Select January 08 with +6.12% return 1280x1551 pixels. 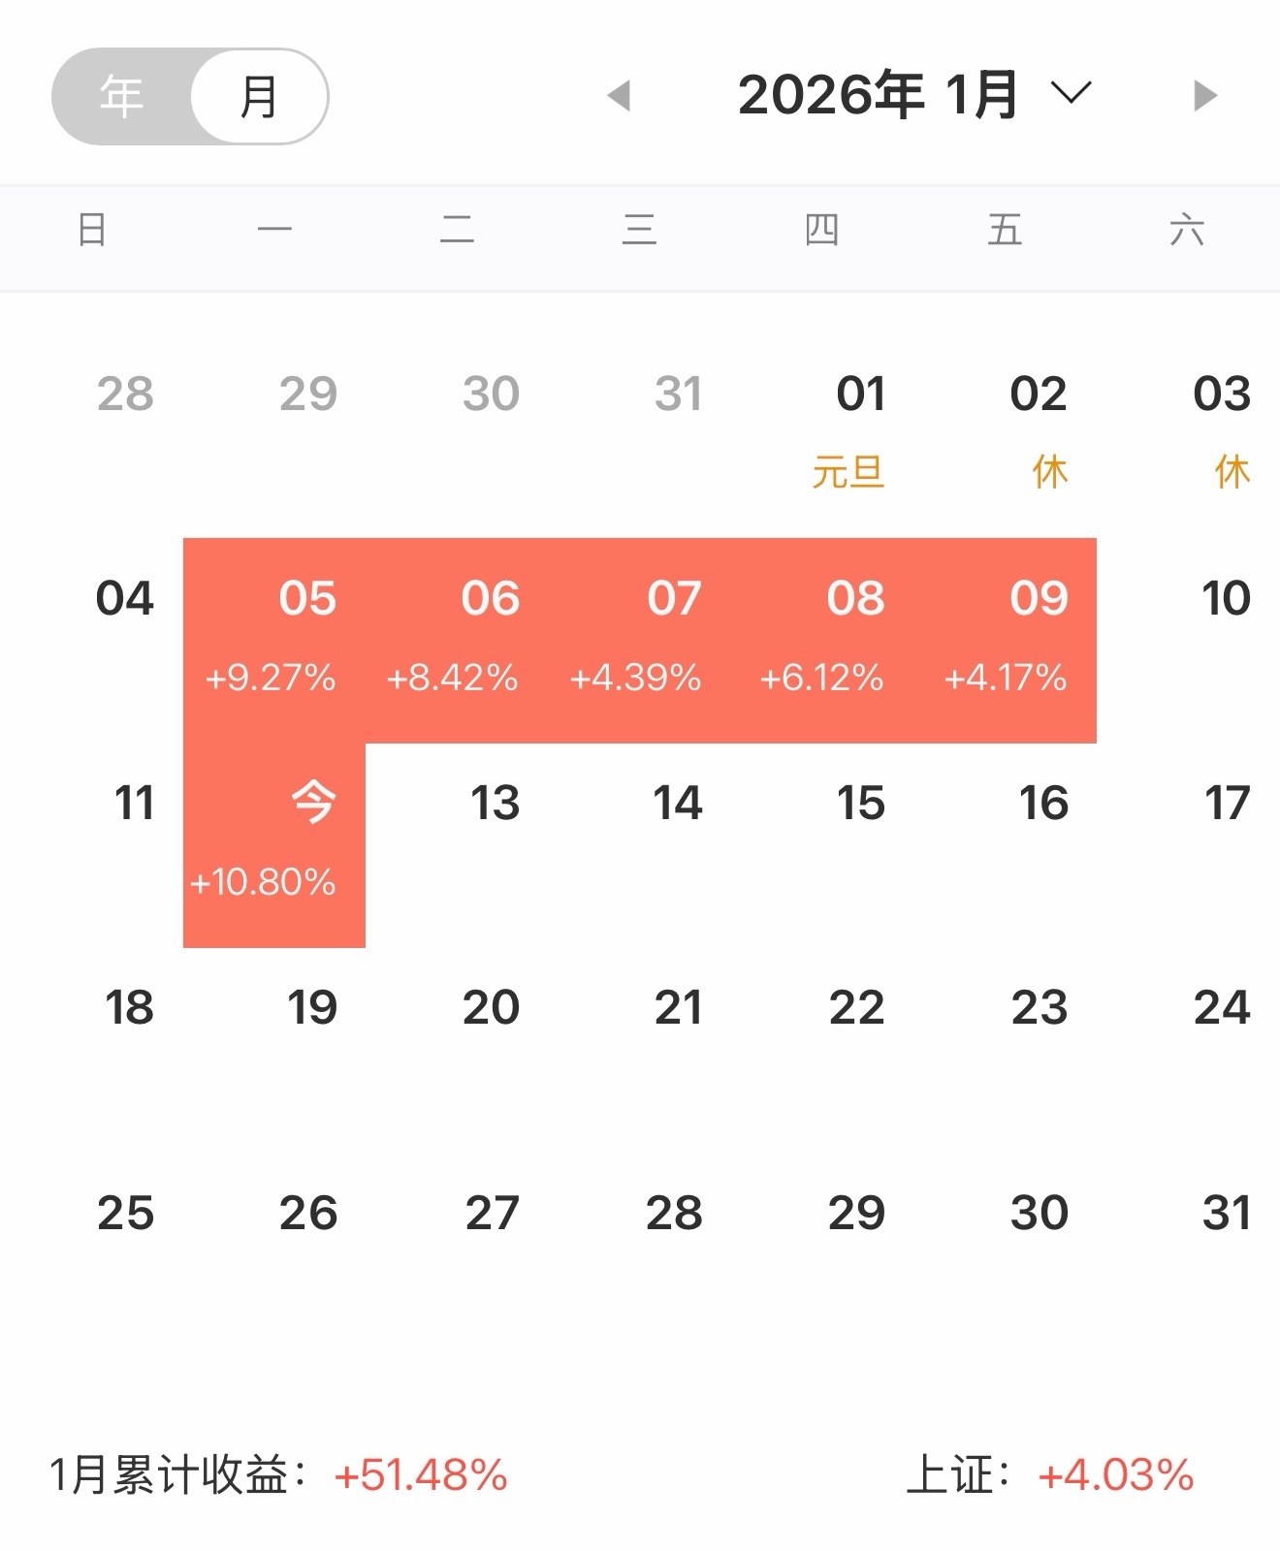click(822, 640)
